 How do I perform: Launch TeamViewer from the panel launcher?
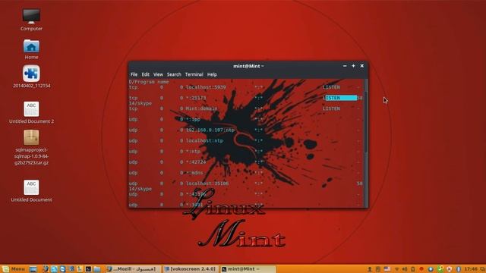tap(62, 269)
